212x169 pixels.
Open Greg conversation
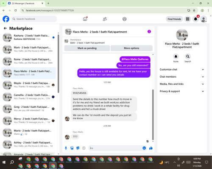click(x=28, y=109)
